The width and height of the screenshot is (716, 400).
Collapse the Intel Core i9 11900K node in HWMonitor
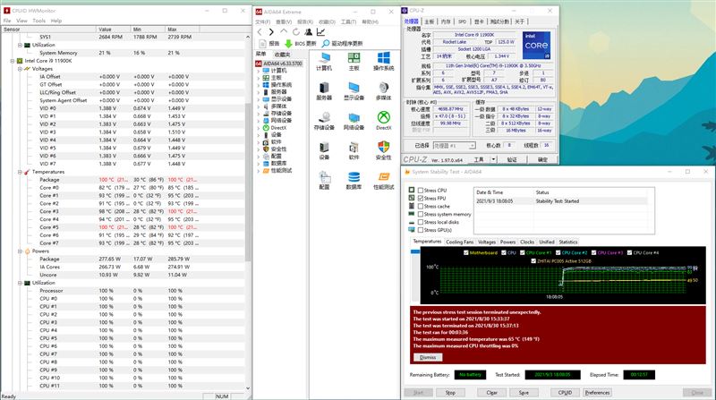[13, 61]
